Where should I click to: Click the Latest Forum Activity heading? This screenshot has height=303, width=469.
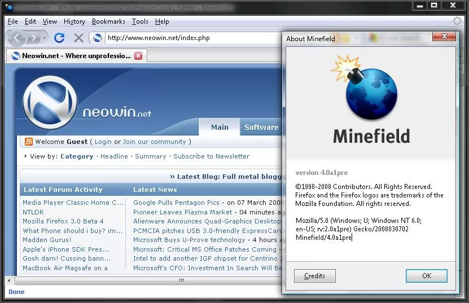63,190
